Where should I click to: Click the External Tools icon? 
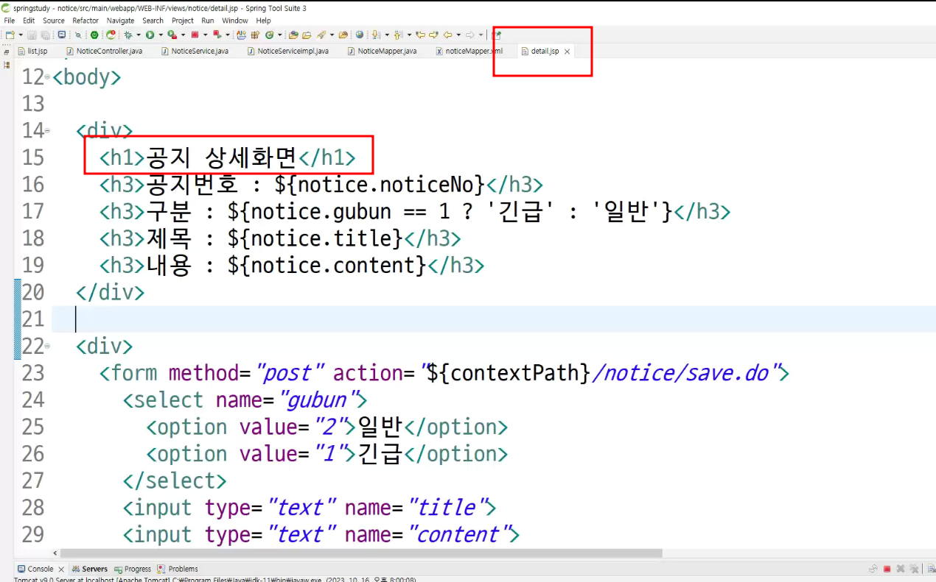[217, 35]
